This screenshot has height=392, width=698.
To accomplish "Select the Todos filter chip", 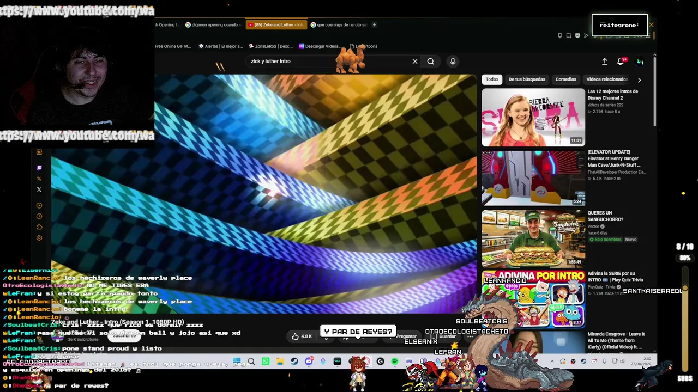I will click(x=492, y=79).
